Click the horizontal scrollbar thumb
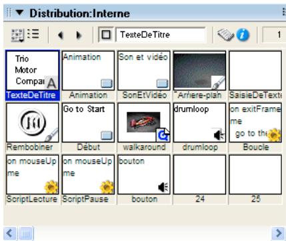Viewport: 286px width, 241px height. (26, 233)
